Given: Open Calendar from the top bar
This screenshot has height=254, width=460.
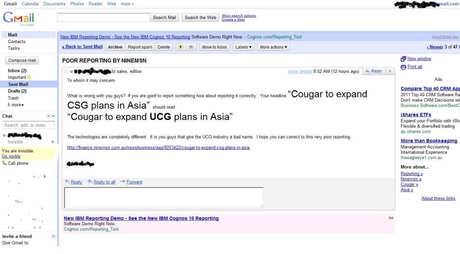Looking at the screenshot, I should coord(30,4).
